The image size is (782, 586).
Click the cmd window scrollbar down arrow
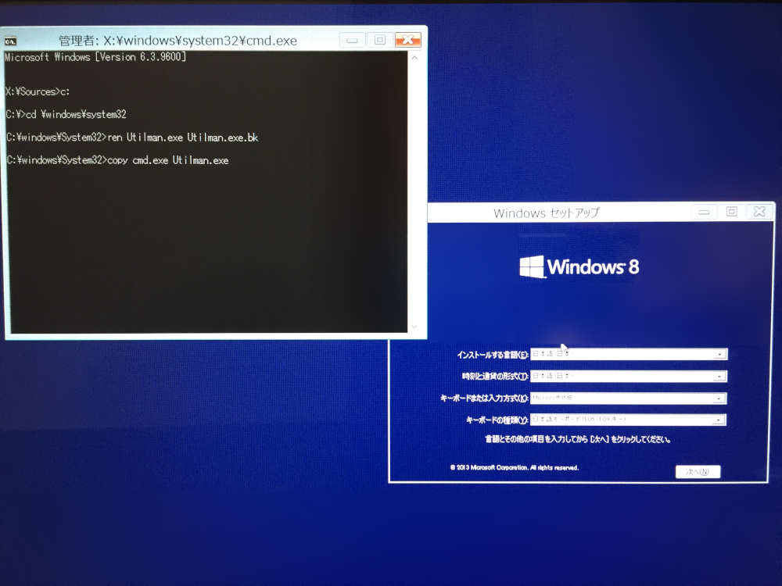coord(414,327)
